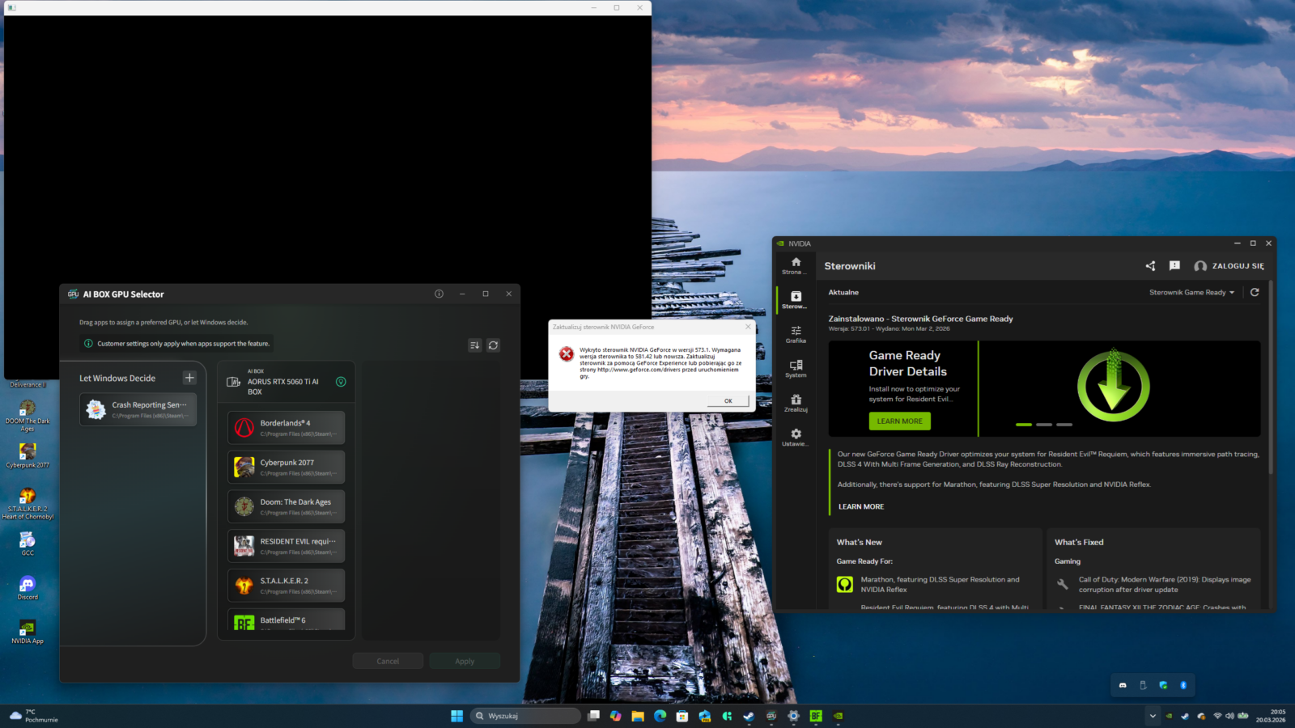The image size is (1295, 728).
Task: Click the share icon in NVIDIA header
Action: (x=1150, y=266)
